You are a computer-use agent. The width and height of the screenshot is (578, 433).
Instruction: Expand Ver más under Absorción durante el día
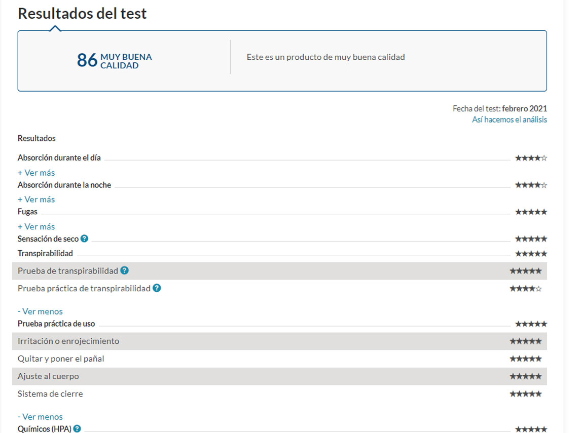click(36, 173)
